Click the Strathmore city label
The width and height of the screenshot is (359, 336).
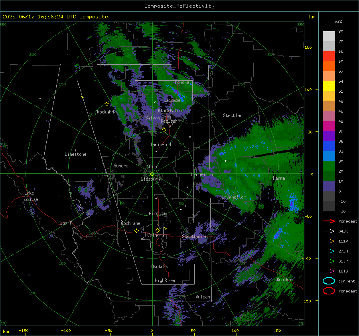194,237
